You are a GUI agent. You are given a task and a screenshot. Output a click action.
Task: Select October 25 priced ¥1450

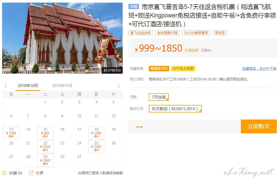pos(96,146)
